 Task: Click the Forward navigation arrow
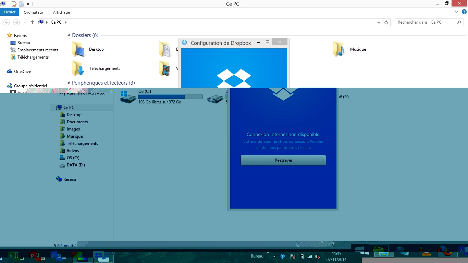coord(16,22)
